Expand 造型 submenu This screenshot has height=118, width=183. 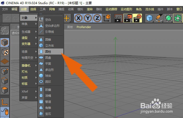point(29,38)
